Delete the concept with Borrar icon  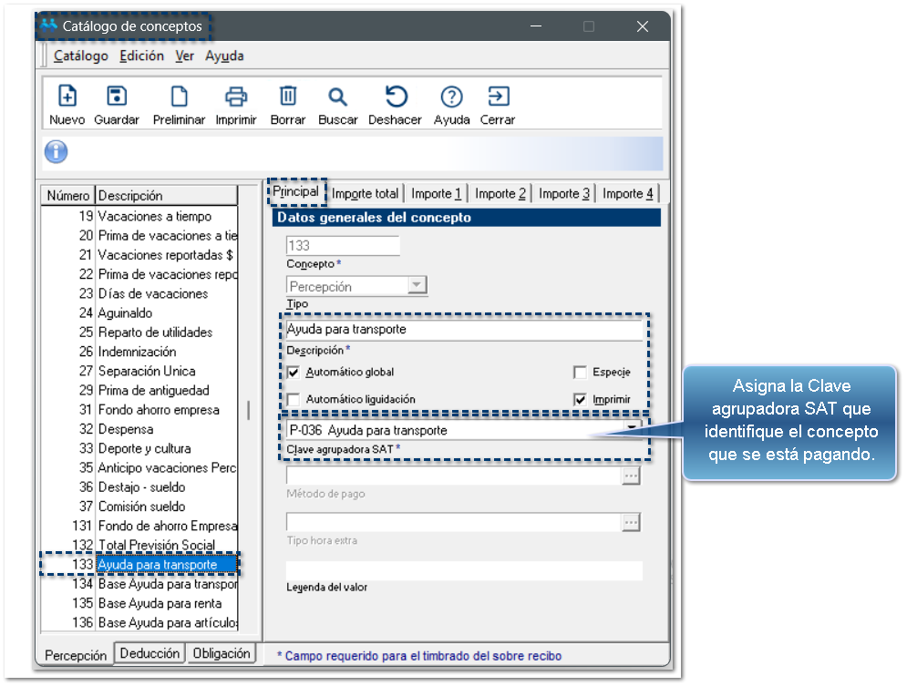[288, 97]
